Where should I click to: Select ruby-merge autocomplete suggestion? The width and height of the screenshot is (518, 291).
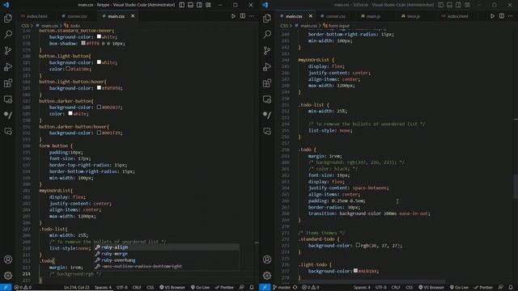[x=166, y=254]
